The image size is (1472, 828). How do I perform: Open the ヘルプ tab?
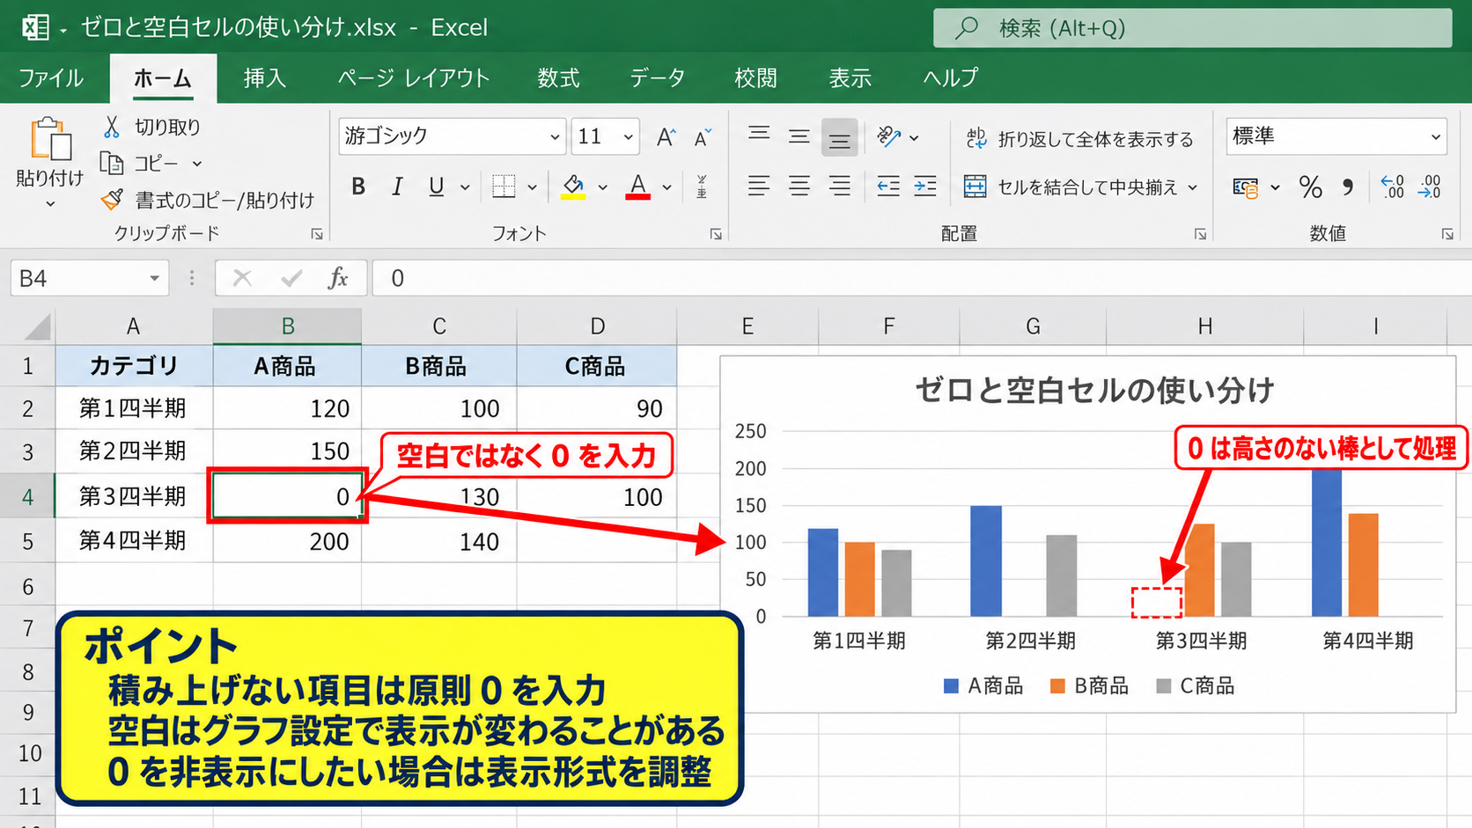pyautogui.click(x=950, y=77)
